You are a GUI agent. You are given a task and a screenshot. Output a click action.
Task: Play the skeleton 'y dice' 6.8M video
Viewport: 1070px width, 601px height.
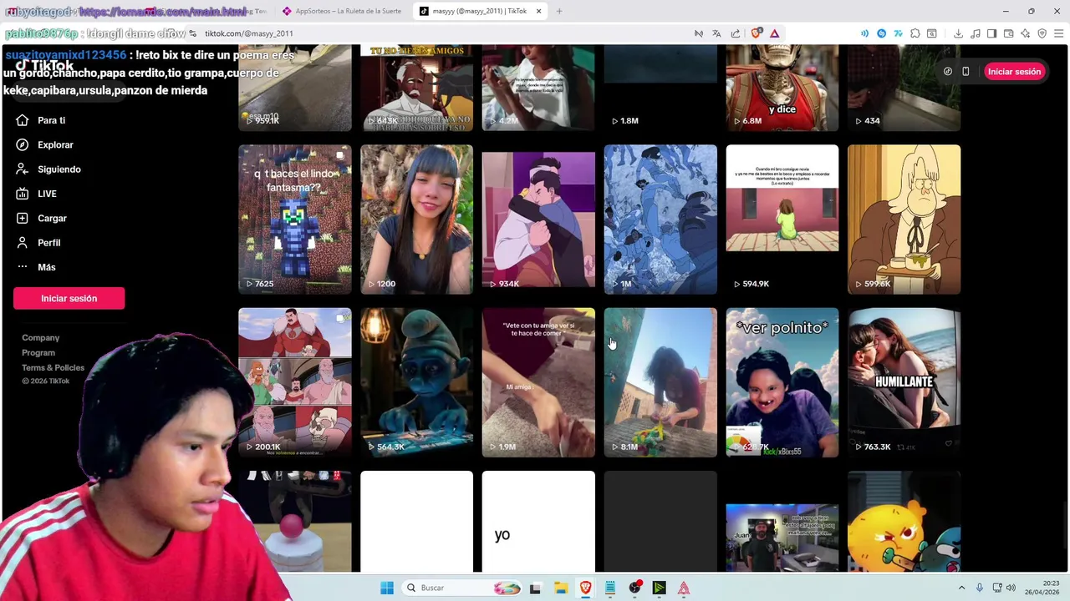[782, 88]
